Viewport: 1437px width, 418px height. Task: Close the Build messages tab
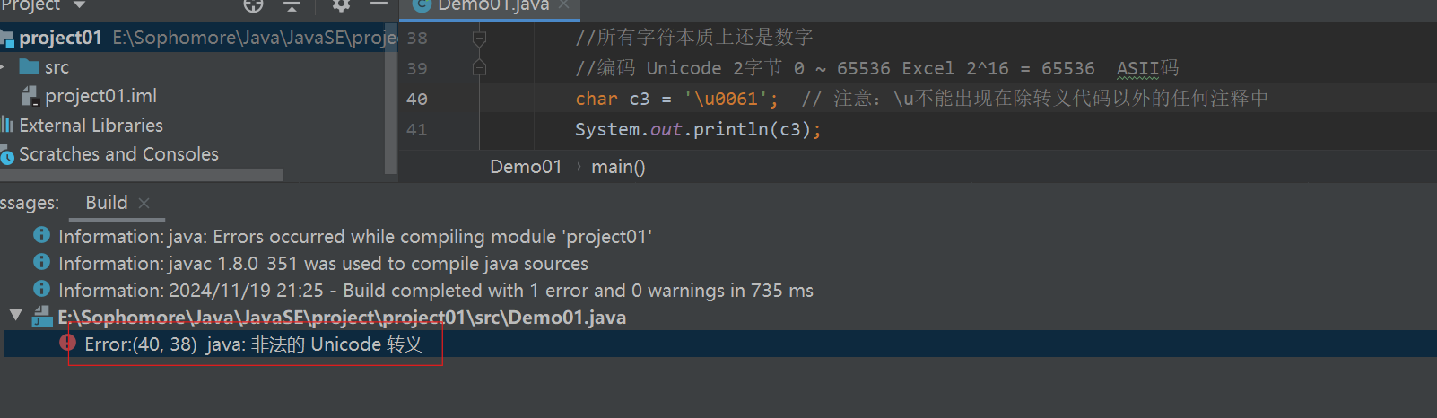pyautogui.click(x=144, y=203)
